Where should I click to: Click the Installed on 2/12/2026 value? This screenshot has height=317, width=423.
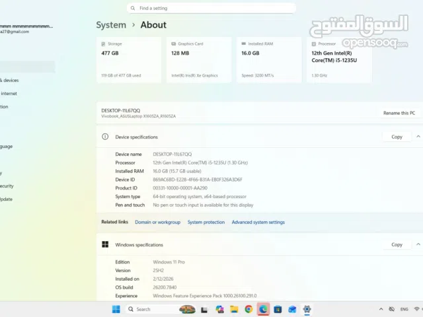163,279
